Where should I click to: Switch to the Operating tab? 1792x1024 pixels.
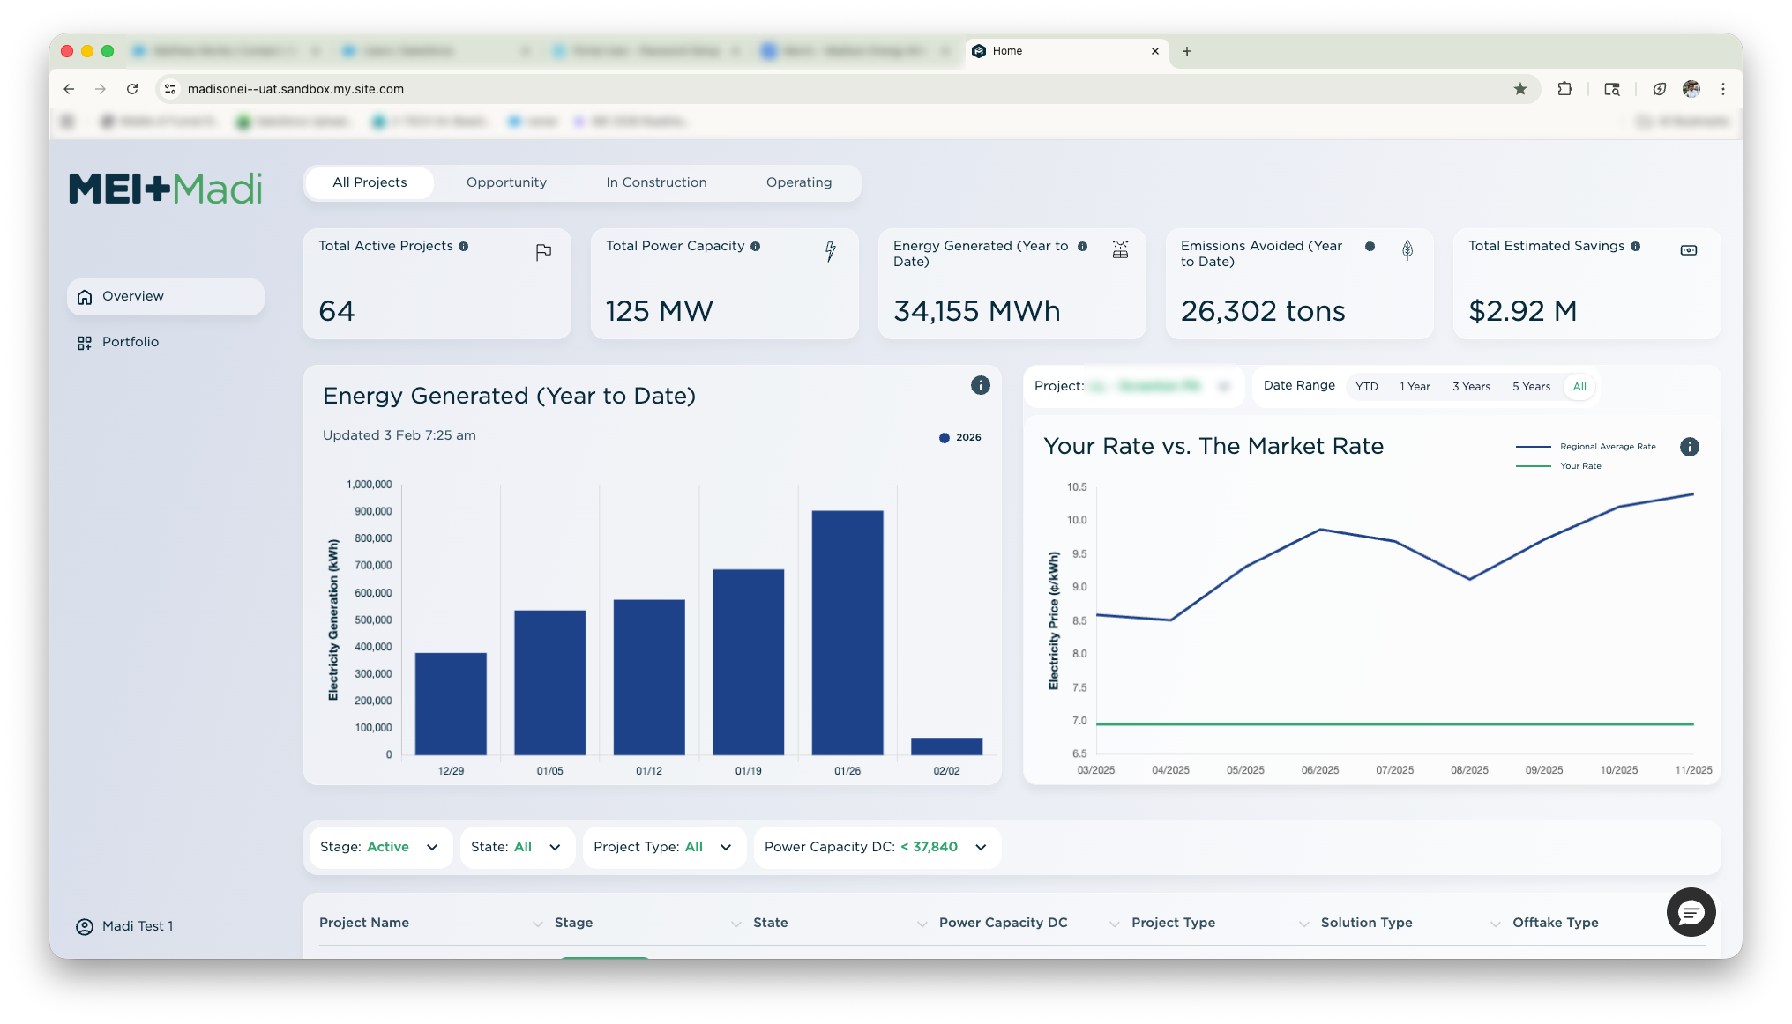(x=798, y=182)
